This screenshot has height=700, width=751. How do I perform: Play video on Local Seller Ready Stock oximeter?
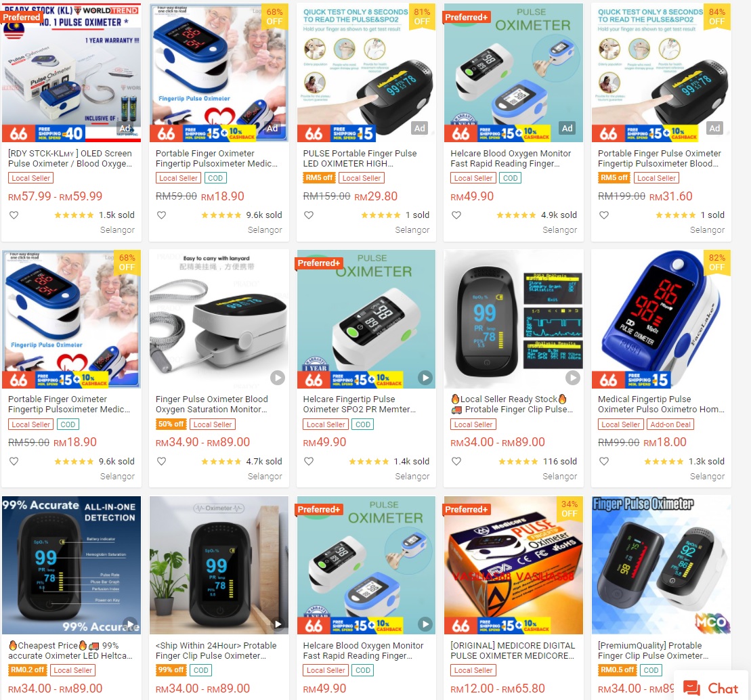point(572,378)
